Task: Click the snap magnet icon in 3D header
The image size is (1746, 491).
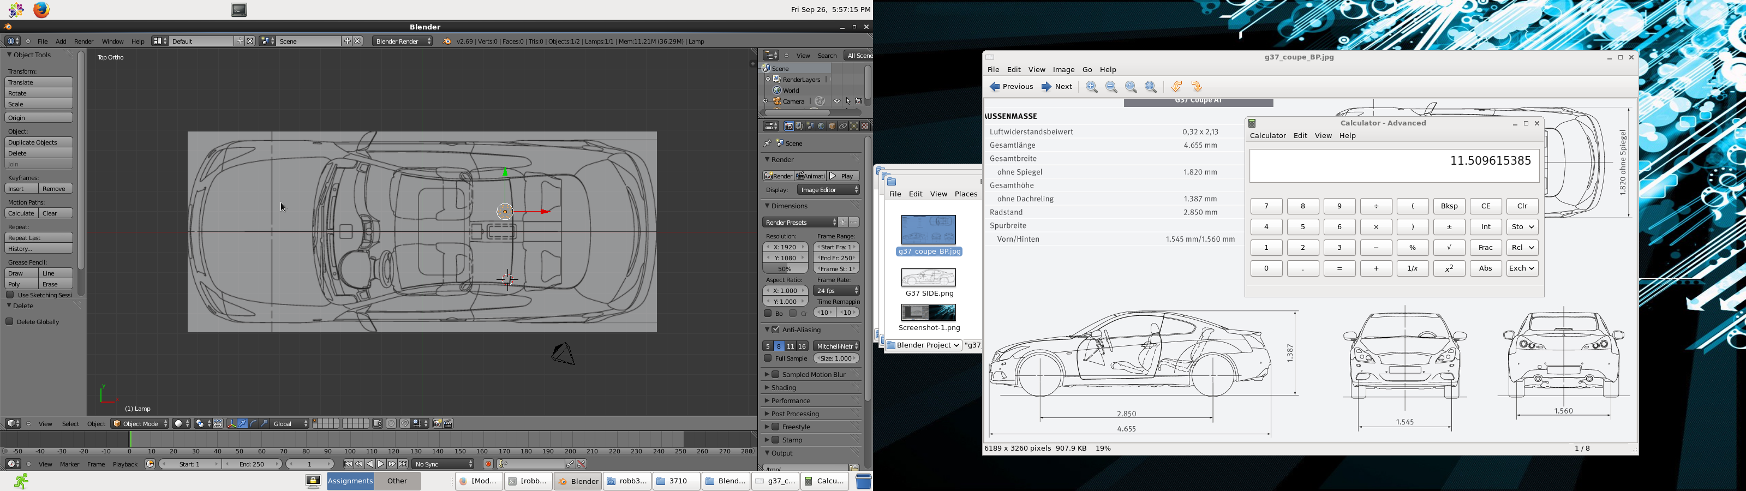Action: (405, 424)
